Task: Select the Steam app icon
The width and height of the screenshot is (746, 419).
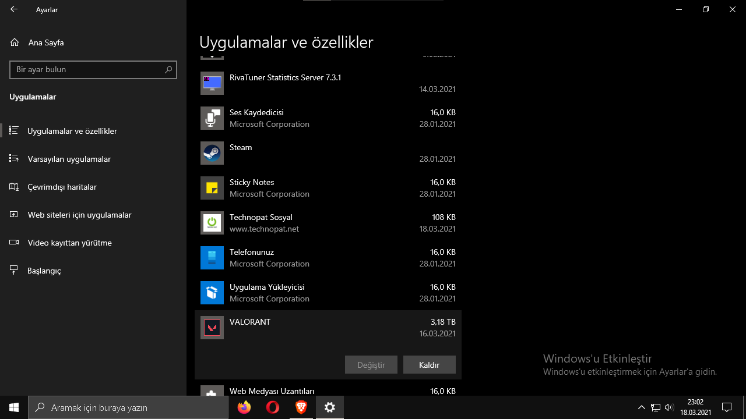Action: tap(212, 153)
